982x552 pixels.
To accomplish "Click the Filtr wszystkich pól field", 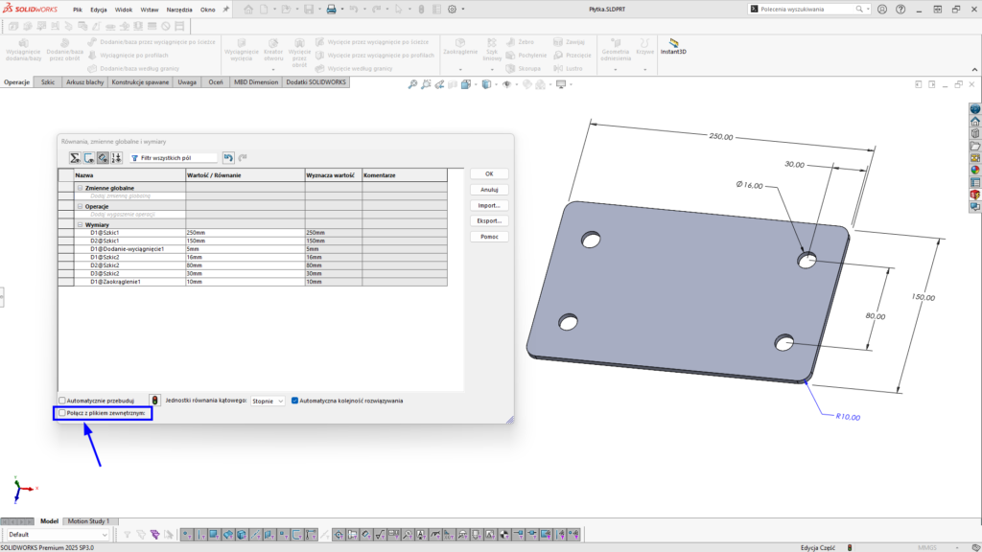I will click(x=173, y=157).
